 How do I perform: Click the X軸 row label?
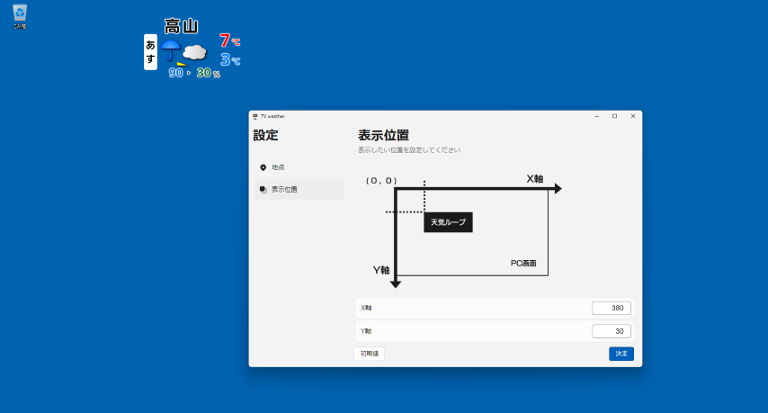click(x=366, y=308)
